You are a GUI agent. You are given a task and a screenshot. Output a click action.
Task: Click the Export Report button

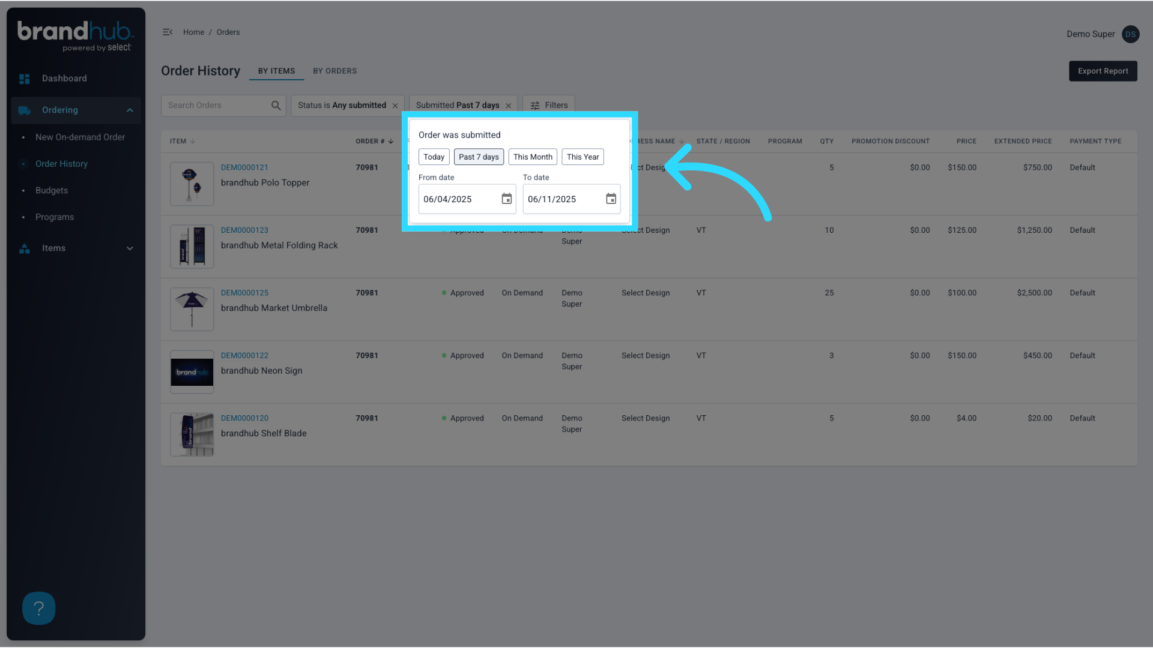1103,71
